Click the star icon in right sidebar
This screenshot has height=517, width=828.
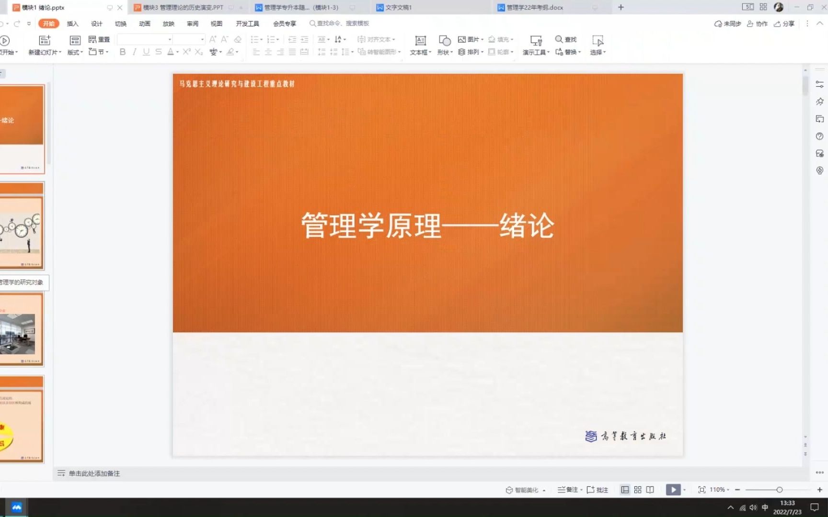coord(820,101)
